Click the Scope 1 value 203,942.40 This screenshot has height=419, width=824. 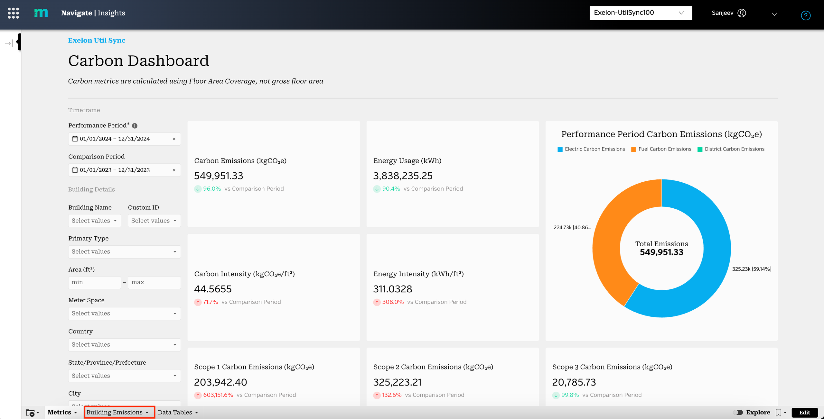tap(220, 382)
